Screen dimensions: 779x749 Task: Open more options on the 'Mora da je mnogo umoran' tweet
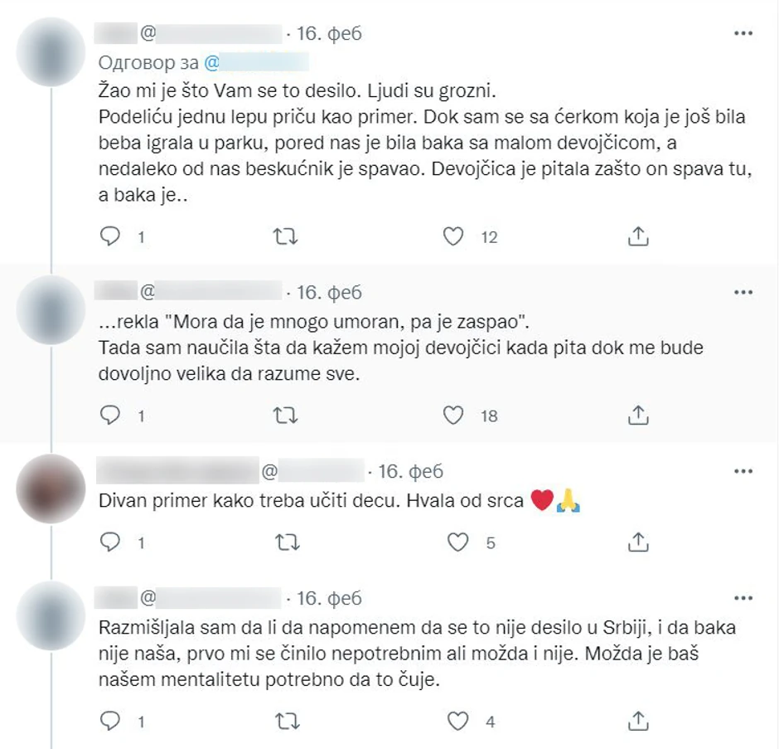click(743, 292)
